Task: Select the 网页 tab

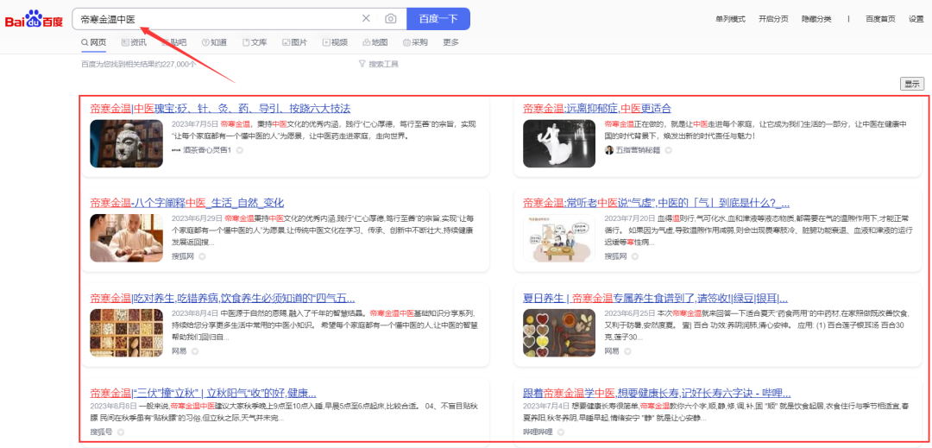Action: 94,42
